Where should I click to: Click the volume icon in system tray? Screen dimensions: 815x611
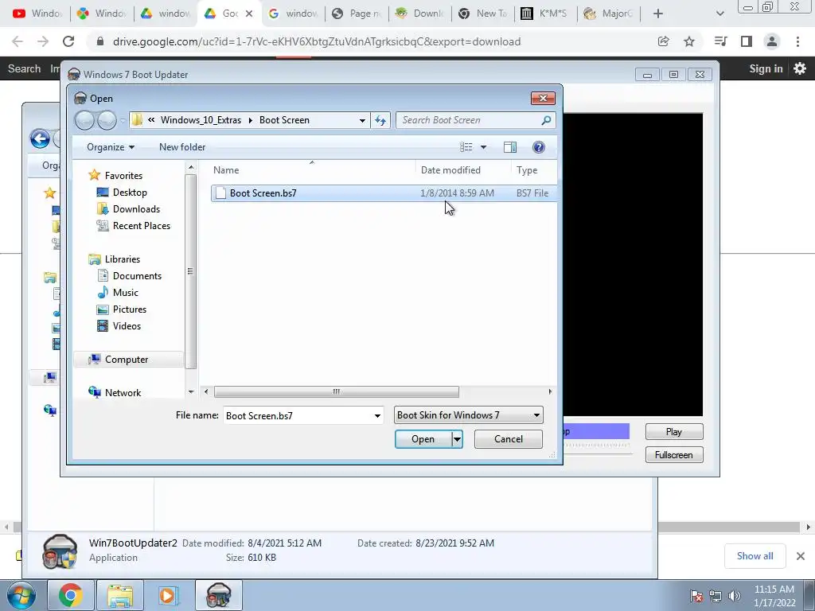(x=734, y=595)
